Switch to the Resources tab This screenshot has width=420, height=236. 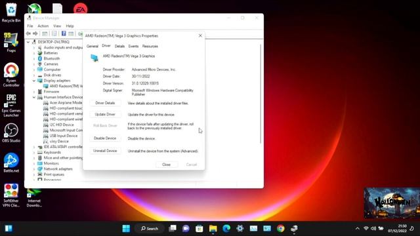click(150, 47)
